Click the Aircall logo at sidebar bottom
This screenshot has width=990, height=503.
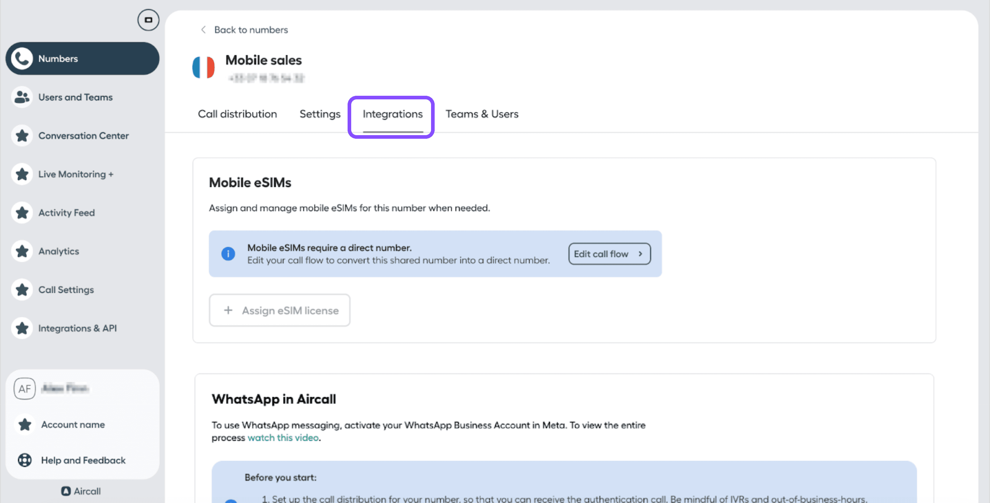81,491
